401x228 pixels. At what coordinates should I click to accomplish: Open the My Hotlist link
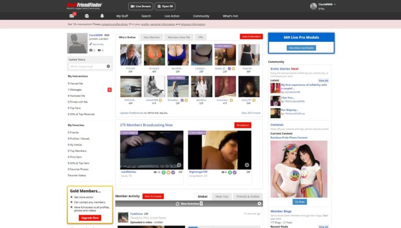point(75,145)
